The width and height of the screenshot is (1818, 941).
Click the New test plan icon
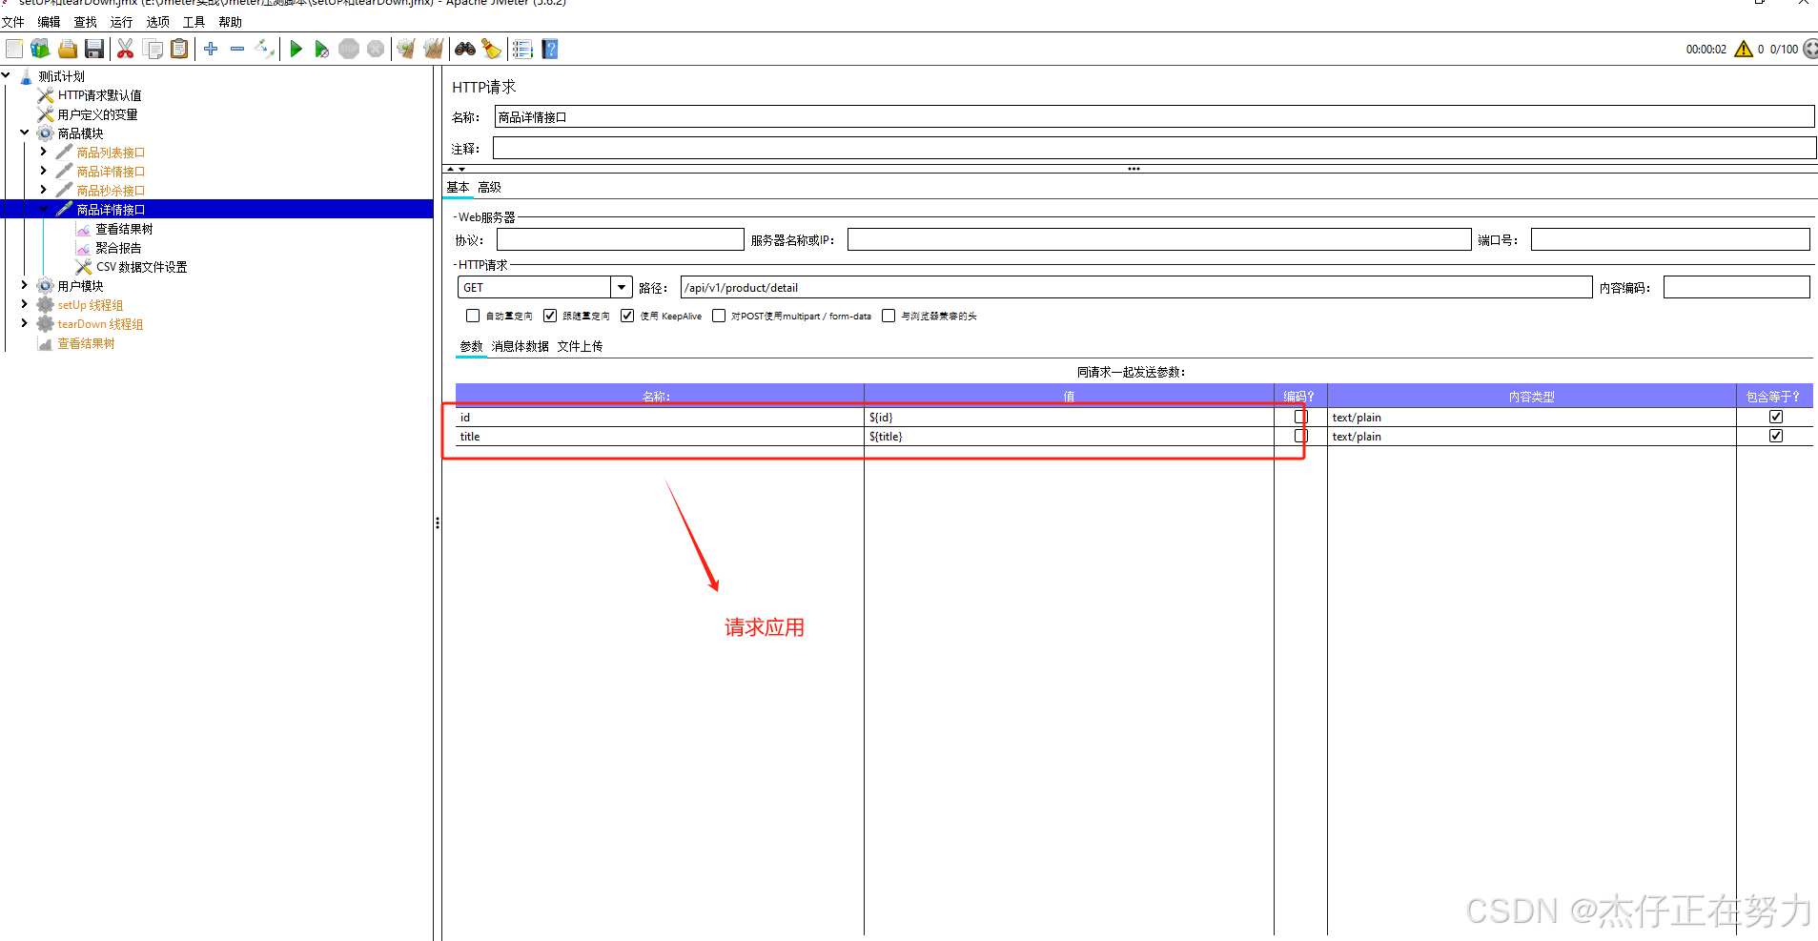pyautogui.click(x=14, y=49)
